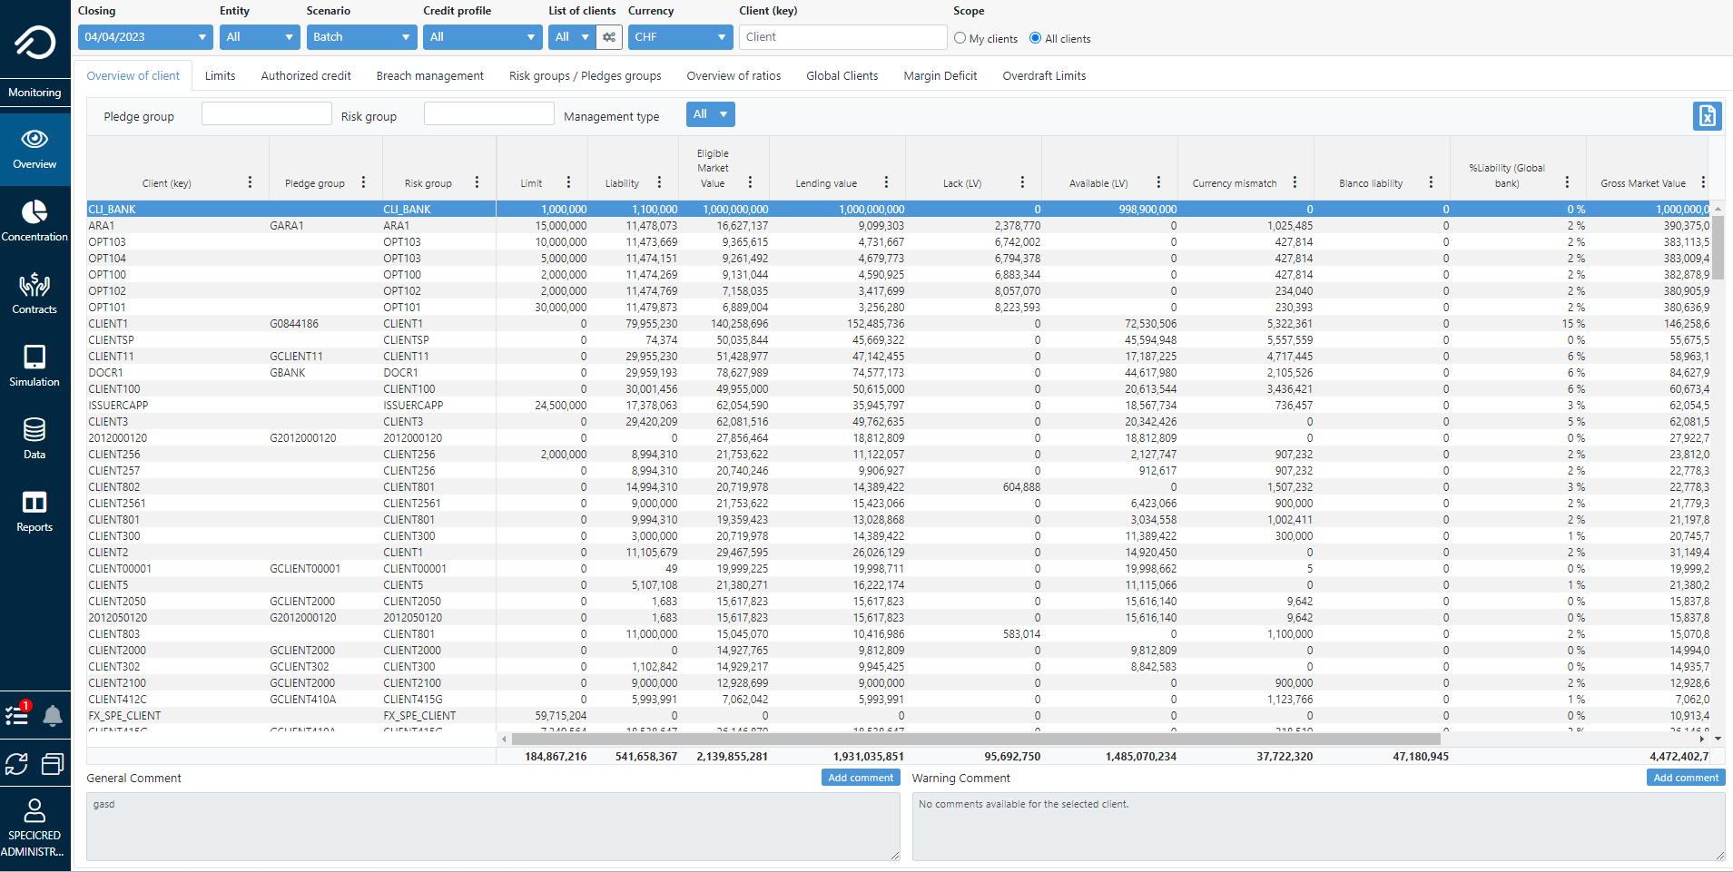Open Limit column menu dots

[568, 182]
